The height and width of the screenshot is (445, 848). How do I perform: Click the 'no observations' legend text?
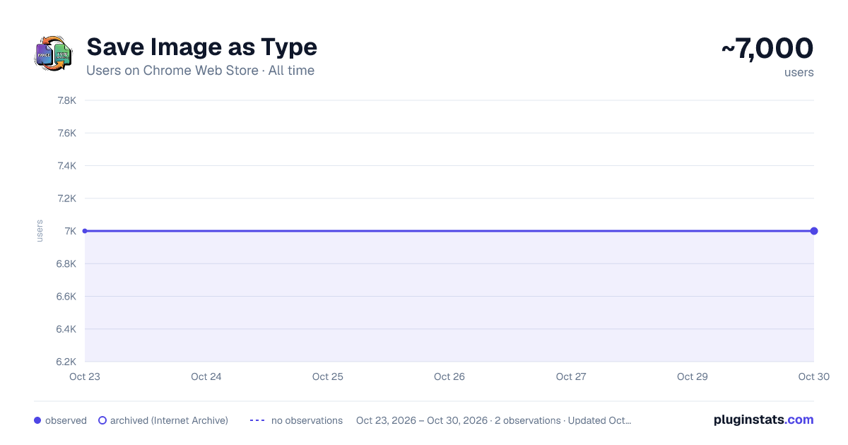tap(307, 420)
